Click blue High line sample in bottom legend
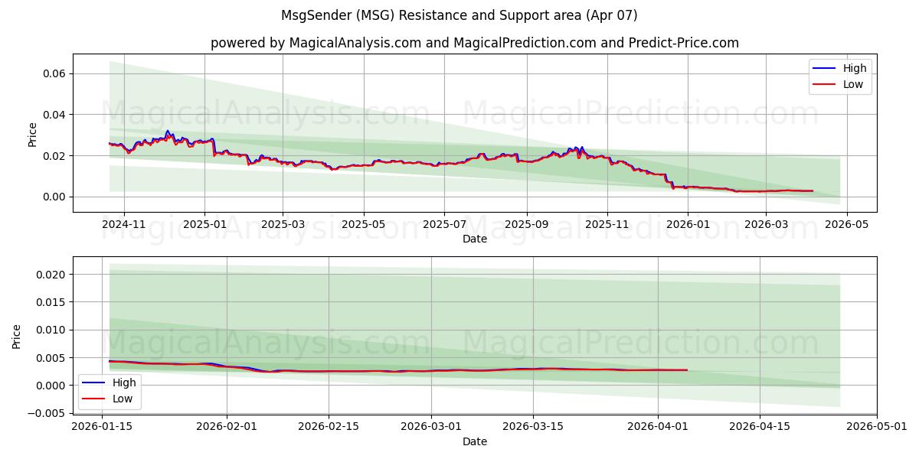This screenshot has width=919, height=459. pos(95,383)
